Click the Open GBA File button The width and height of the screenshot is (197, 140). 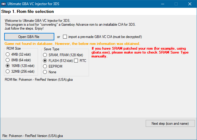29,37
